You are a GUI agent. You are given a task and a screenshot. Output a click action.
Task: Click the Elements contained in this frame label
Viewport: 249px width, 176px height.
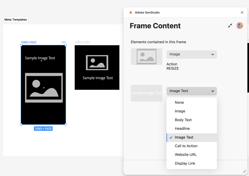click(158, 42)
